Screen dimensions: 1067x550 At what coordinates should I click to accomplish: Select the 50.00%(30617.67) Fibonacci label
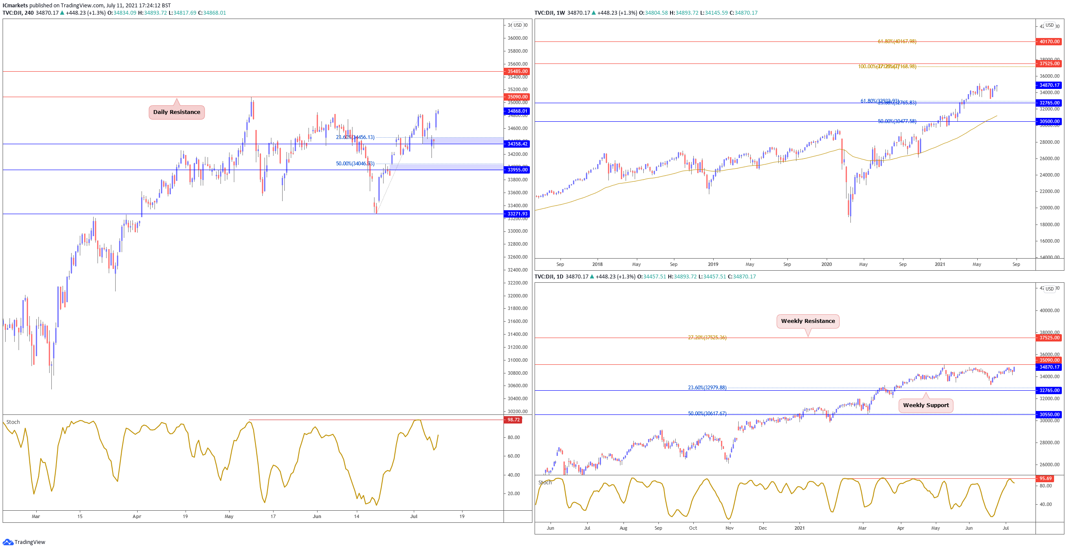707,414
